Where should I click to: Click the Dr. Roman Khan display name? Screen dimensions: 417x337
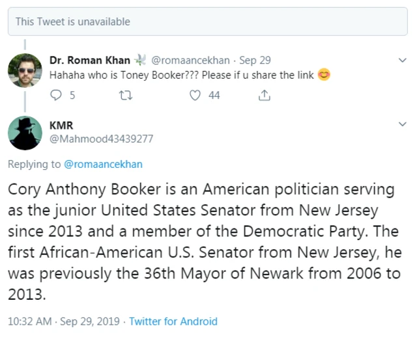90,60
